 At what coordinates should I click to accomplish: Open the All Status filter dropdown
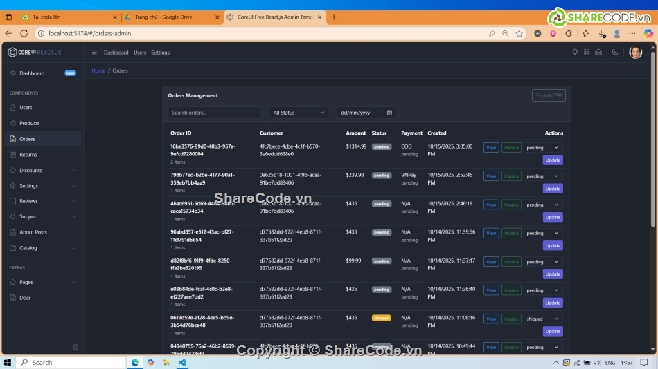299,113
